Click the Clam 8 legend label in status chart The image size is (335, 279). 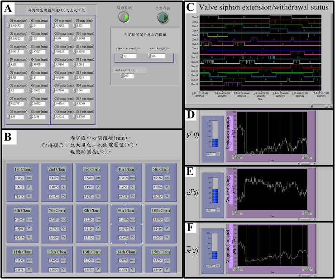[x=195, y=48]
